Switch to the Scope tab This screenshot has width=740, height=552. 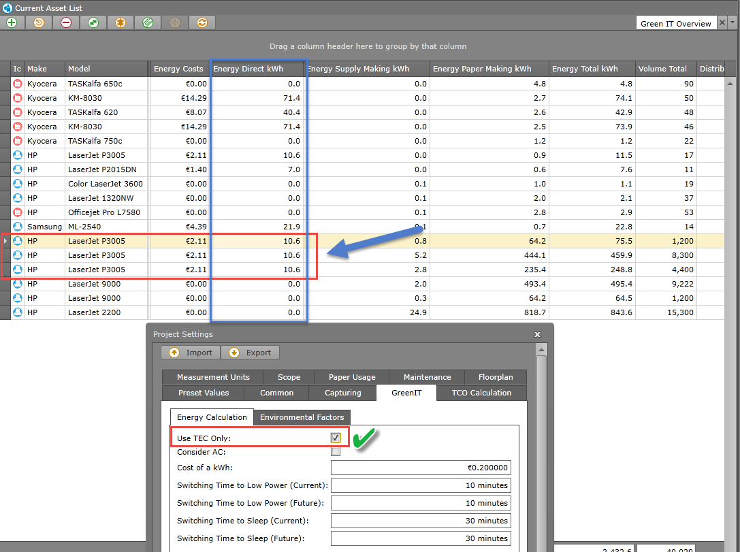click(x=289, y=377)
